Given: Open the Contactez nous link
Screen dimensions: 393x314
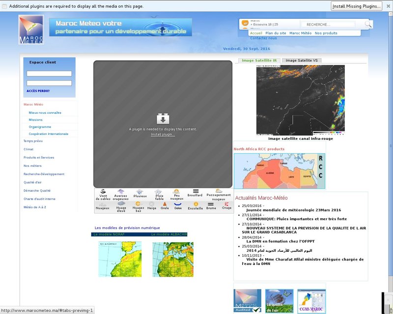Looking at the screenshot, I should point(263,38).
